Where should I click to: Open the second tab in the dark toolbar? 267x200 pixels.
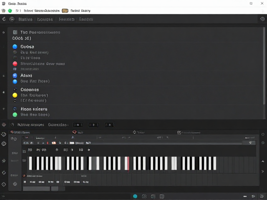(45, 19)
